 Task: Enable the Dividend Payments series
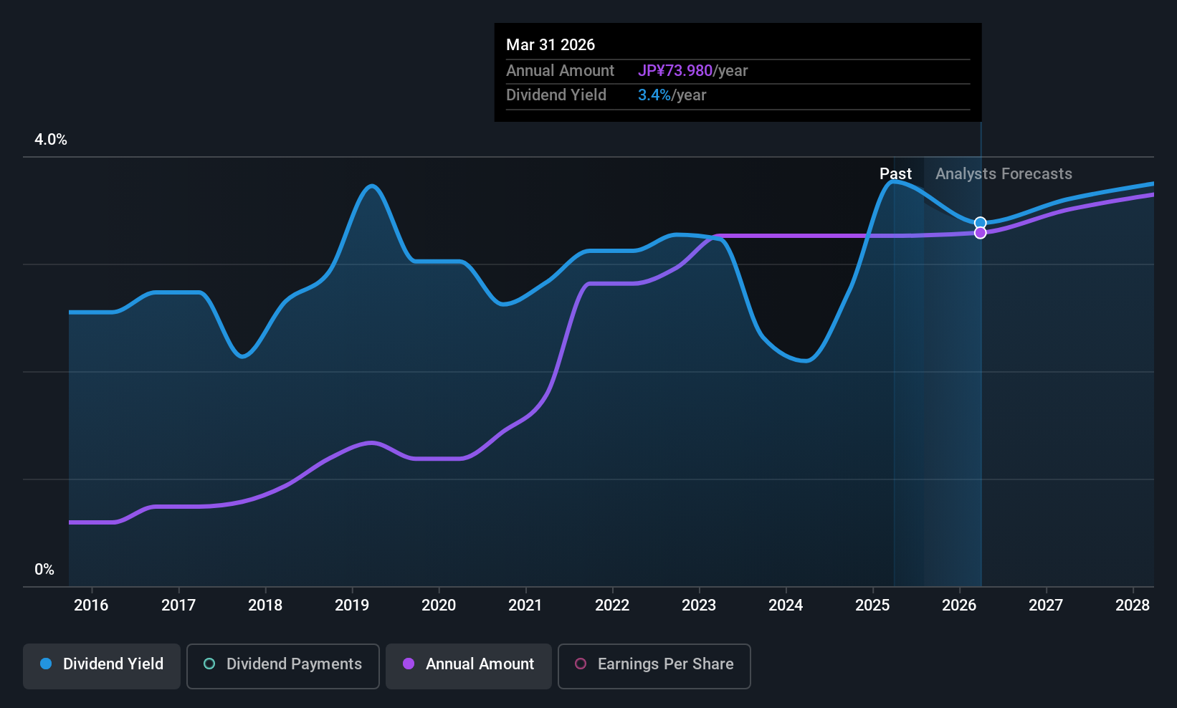coord(282,666)
